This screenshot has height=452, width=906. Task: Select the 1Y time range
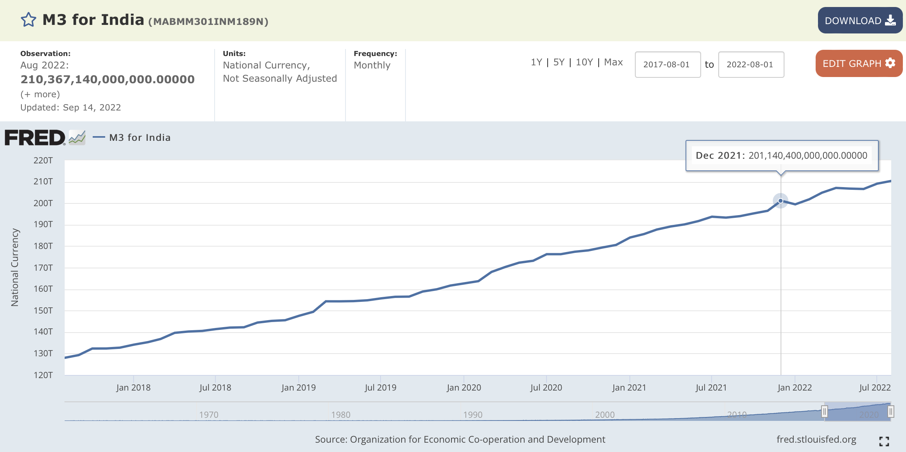(x=536, y=62)
